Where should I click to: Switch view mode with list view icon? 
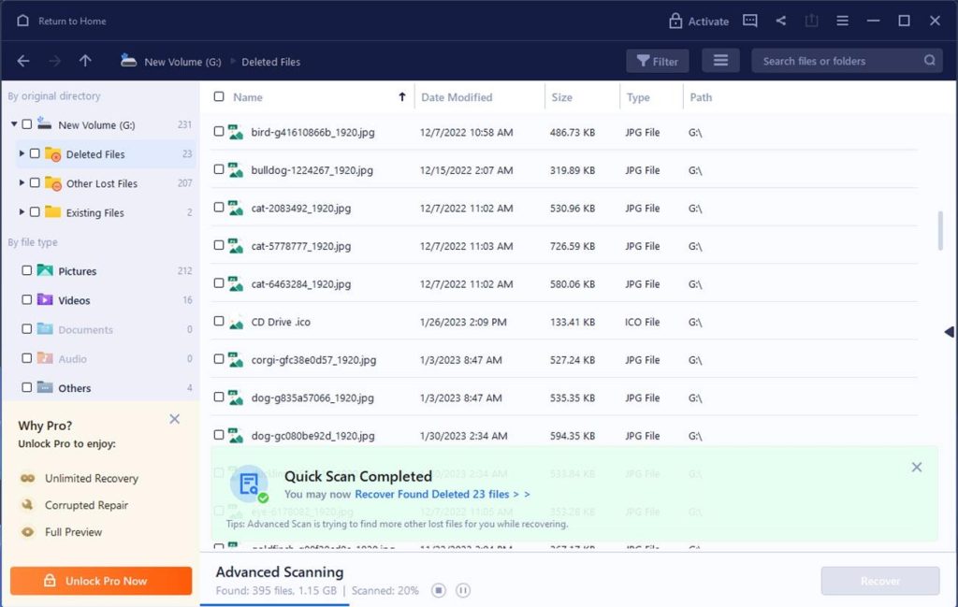point(720,61)
